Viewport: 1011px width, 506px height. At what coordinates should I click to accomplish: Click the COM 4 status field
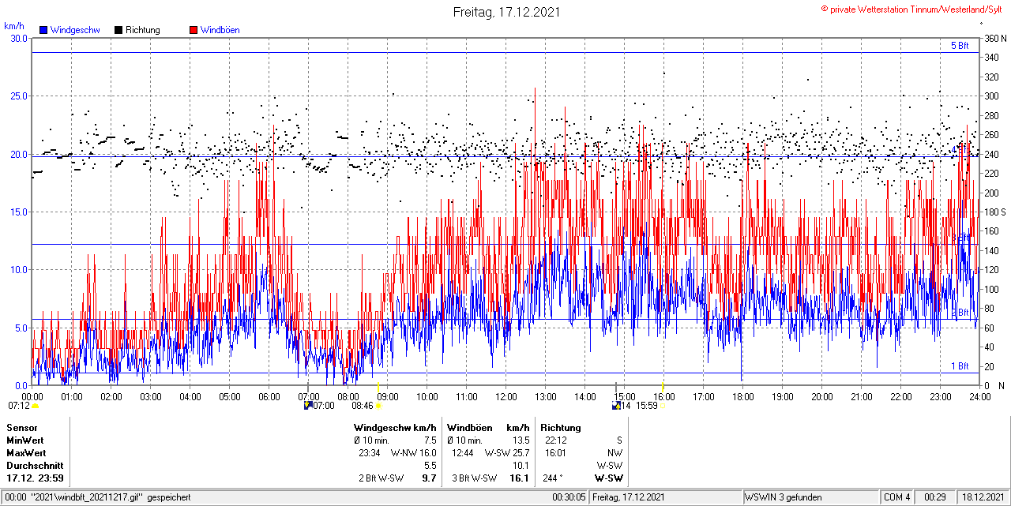[897, 497]
